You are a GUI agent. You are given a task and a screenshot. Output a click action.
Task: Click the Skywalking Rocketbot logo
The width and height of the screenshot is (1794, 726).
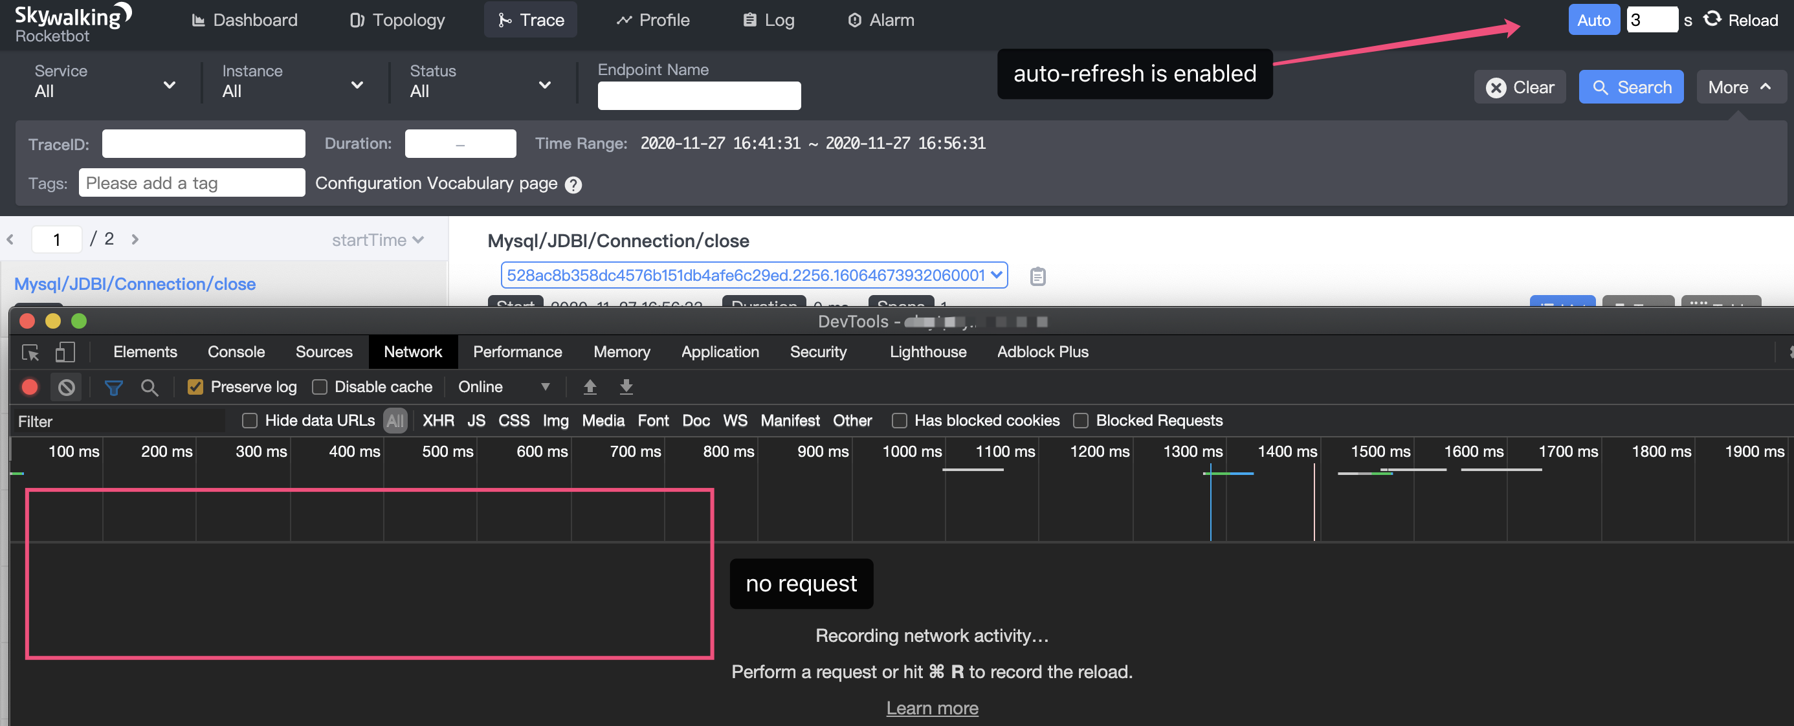(x=73, y=23)
